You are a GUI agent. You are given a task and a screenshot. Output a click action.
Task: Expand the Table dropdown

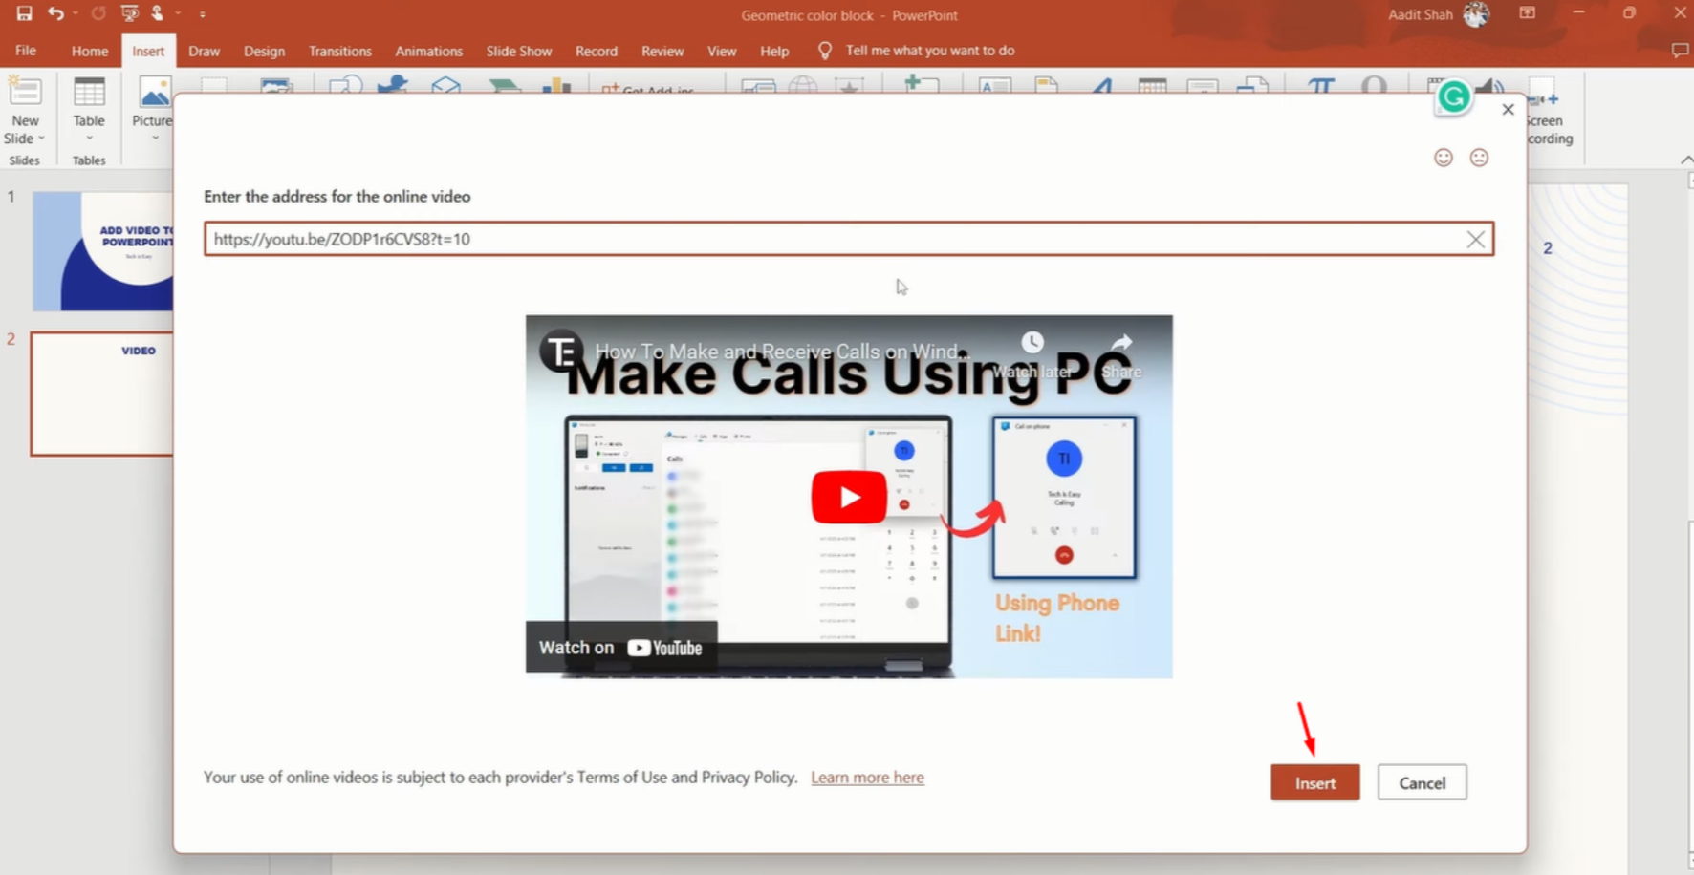tap(89, 137)
